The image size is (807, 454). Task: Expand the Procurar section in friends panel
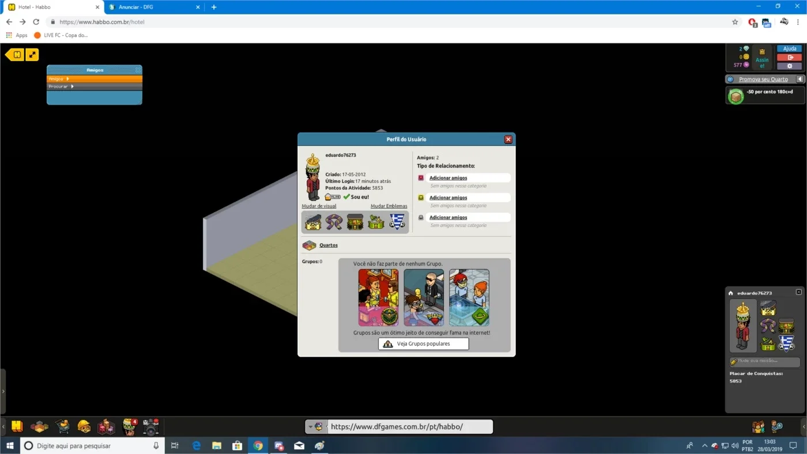point(95,86)
